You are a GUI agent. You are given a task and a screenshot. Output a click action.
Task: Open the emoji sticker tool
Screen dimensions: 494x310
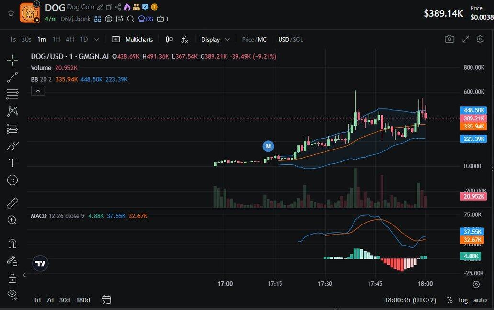(12, 180)
